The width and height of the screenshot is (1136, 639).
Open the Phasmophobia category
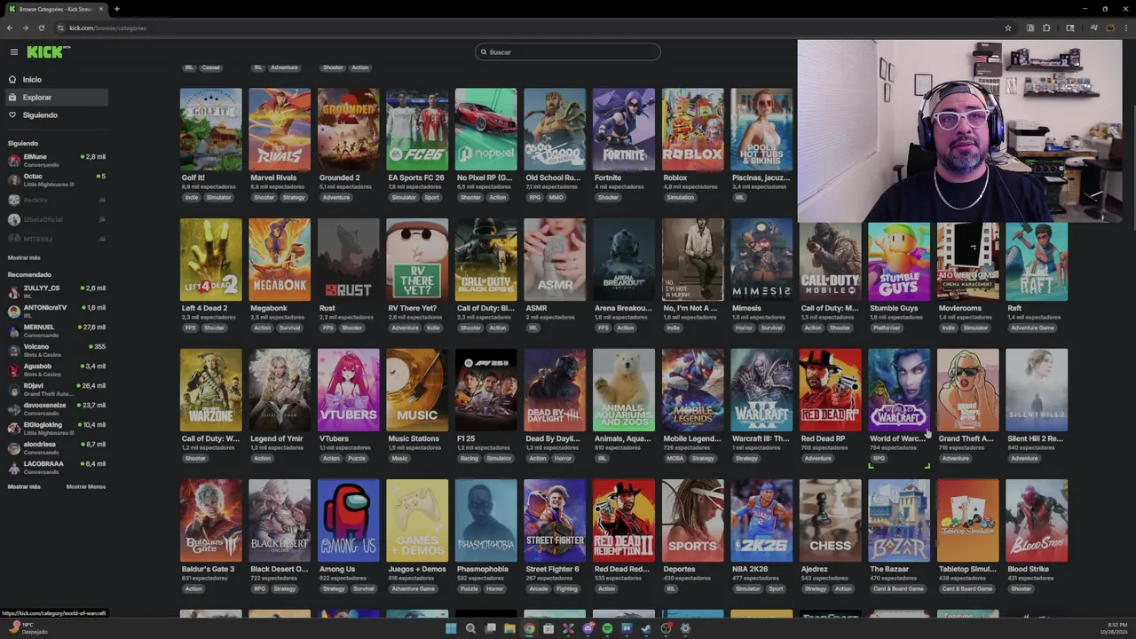click(x=486, y=521)
